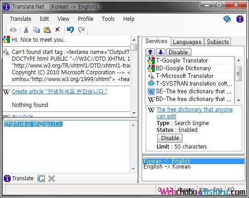The height and width of the screenshot is (198, 249).
Task: Click the round T logo beside the book
Action: [x=240, y=19]
